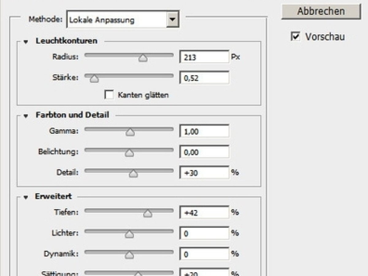Select the Tiefen value field showing +42
Screen dimensions: 368x276
[204, 212]
